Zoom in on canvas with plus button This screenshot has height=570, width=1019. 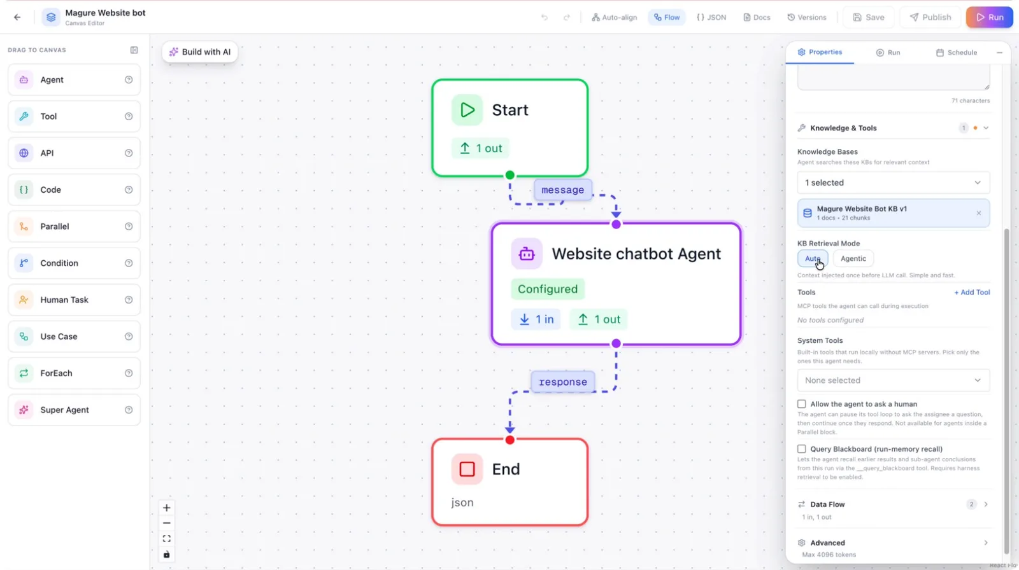point(166,508)
